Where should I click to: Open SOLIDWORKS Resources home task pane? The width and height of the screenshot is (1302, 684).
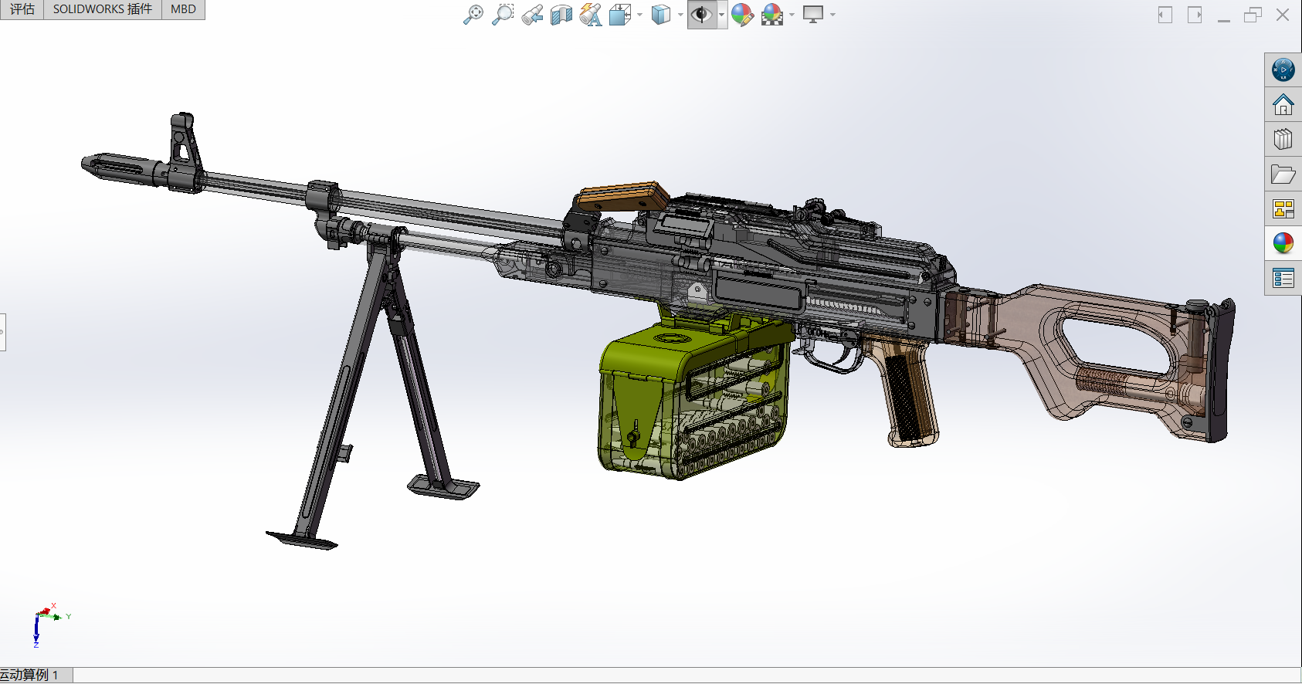(1283, 105)
